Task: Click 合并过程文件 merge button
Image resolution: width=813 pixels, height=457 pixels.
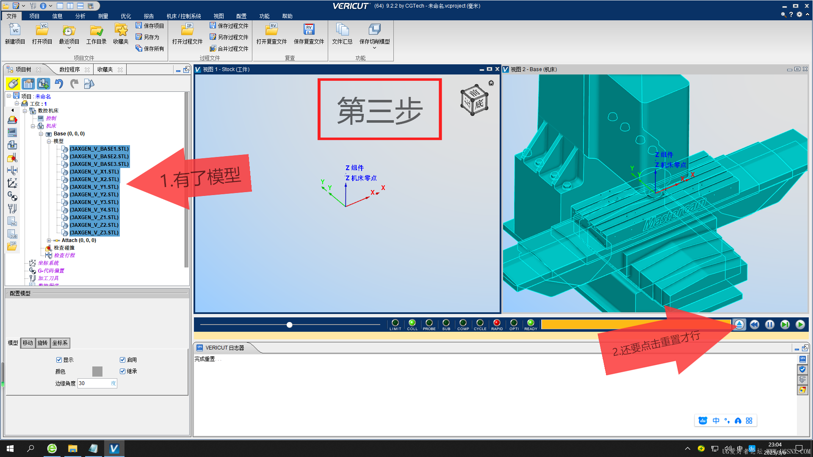Action: coord(229,49)
